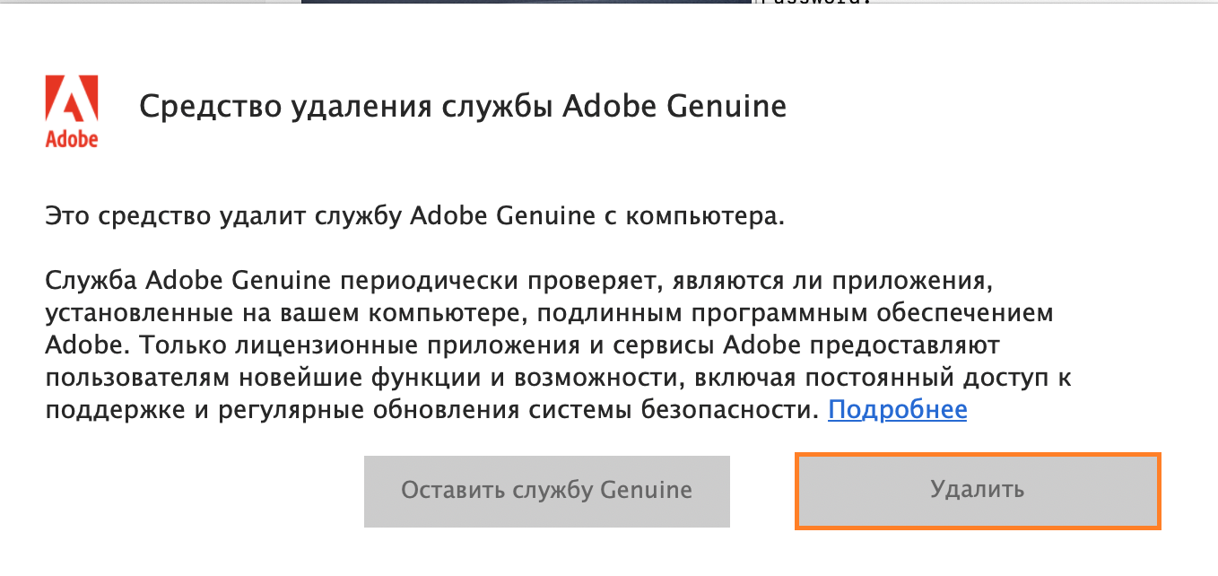The width and height of the screenshot is (1218, 576).
Task: Click the dark background window strip at top
Action: [x=525, y=2]
